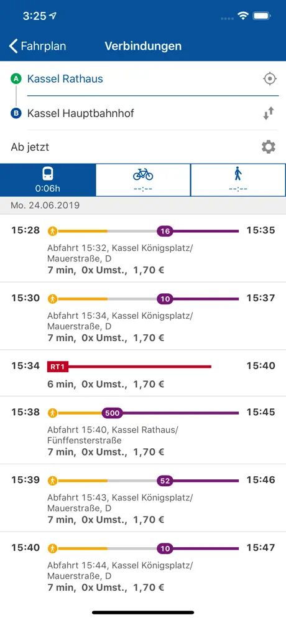This screenshot has height=620, width=286.
Task: Open the 15:40 connection arriving 15:47
Action: [x=143, y=565]
